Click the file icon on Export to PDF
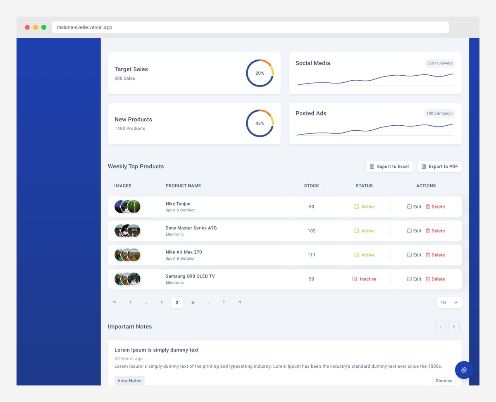The image size is (496, 402). [x=423, y=166]
